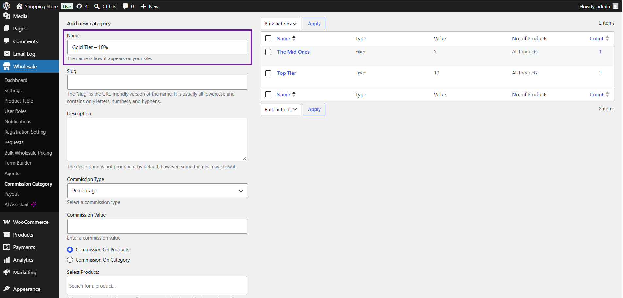The height and width of the screenshot is (298, 623).
Task: Click the Live status badge
Action: pos(67,7)
